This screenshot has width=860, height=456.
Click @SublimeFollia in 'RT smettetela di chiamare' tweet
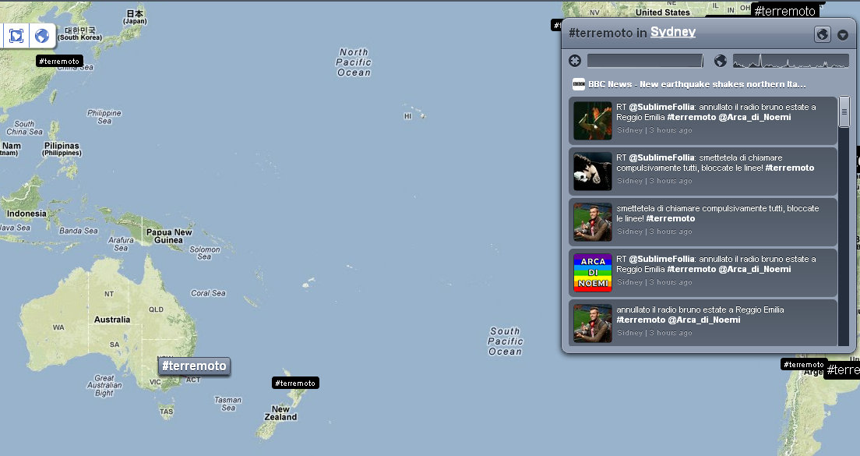pyautogui.click(x=661, y=157)
